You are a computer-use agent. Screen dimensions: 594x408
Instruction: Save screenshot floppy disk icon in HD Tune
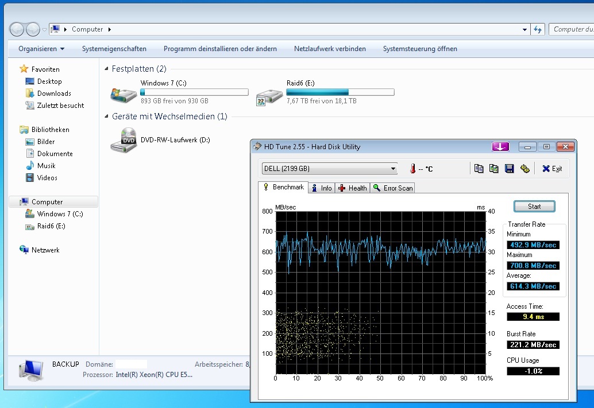pyautogui.click(x=509, y=169)
